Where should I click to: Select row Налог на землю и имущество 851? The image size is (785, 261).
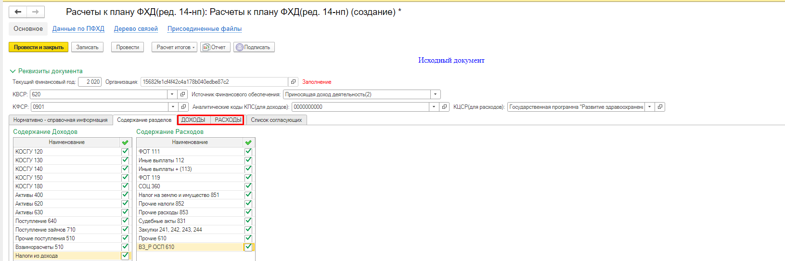click(195, 195)
